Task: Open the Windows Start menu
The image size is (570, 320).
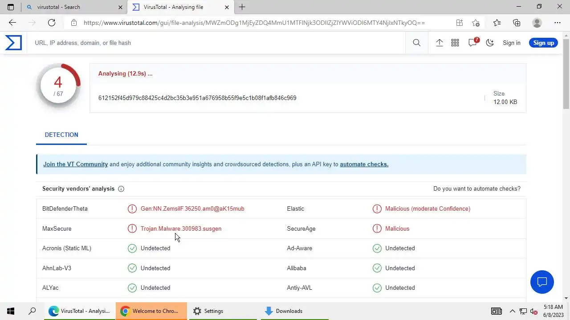Action: click(x=11, y=311)
